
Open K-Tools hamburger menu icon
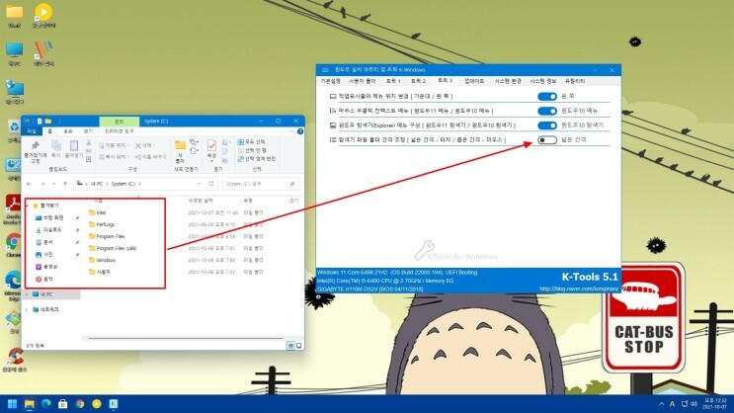click(325, 70)
